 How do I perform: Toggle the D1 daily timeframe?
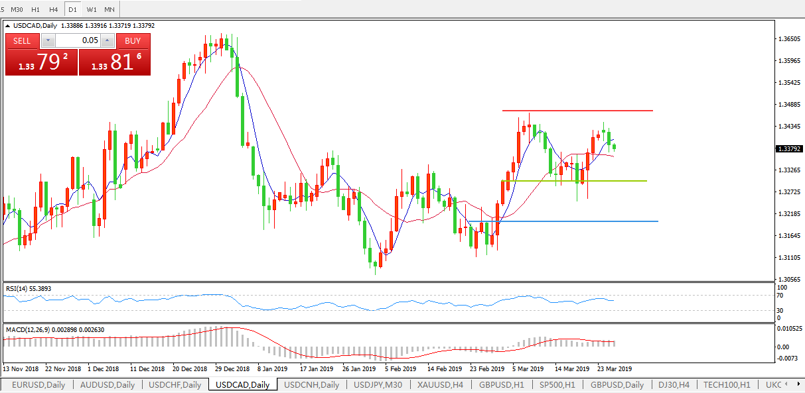pyautogui.click(x=72, y=10)
